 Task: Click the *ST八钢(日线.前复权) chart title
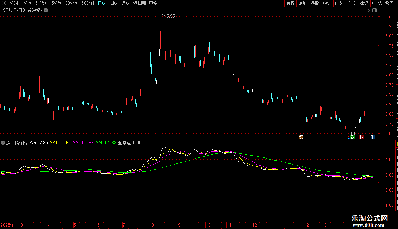pyautogui.click(x=21, y=11)
